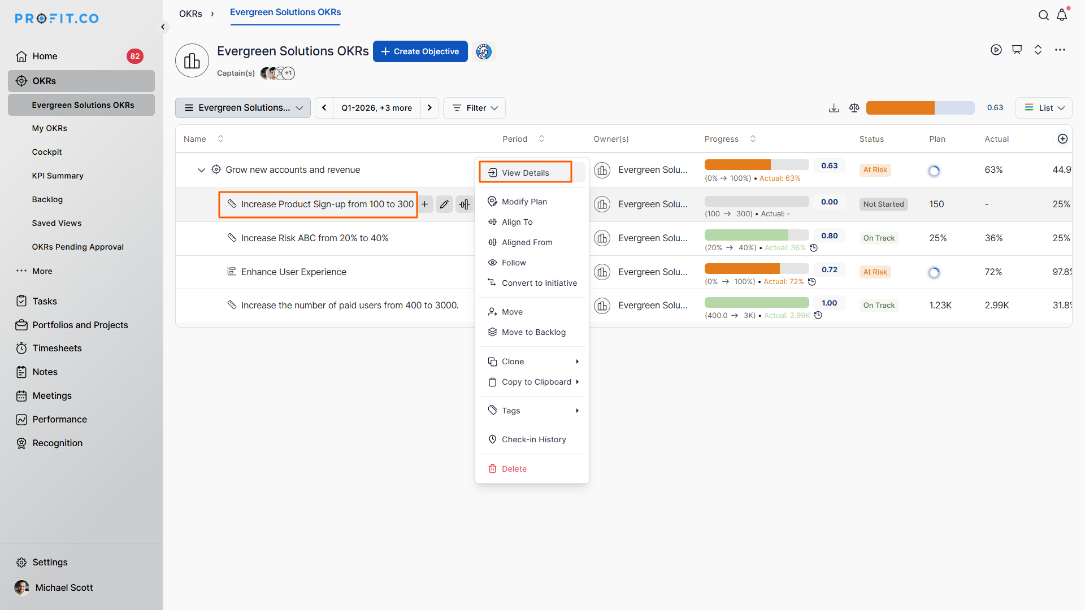Click the plus icon beside Product Sign-up
The height and width of the screenshot is (610, 1085).
pyautogui.click(x=425, y=204)
